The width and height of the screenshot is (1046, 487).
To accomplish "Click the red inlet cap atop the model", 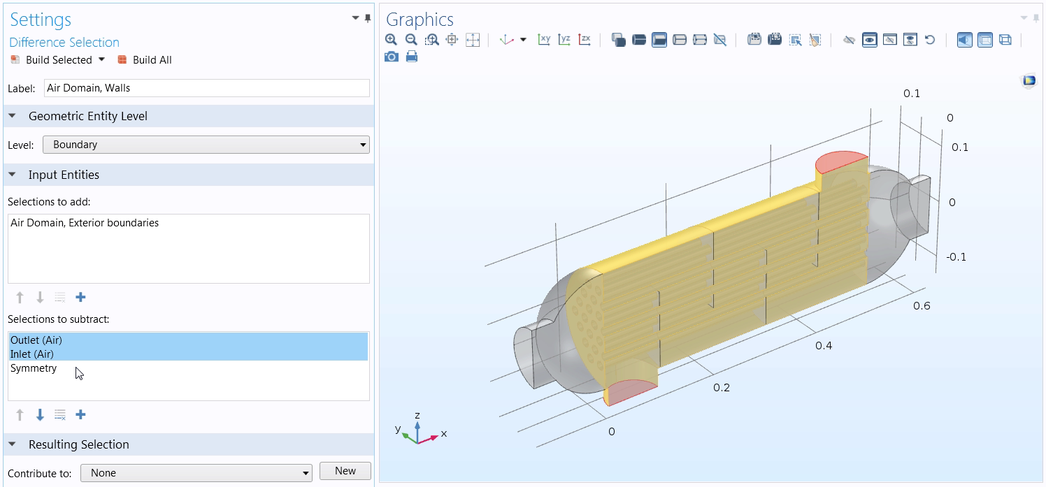I will click(842, 161).
